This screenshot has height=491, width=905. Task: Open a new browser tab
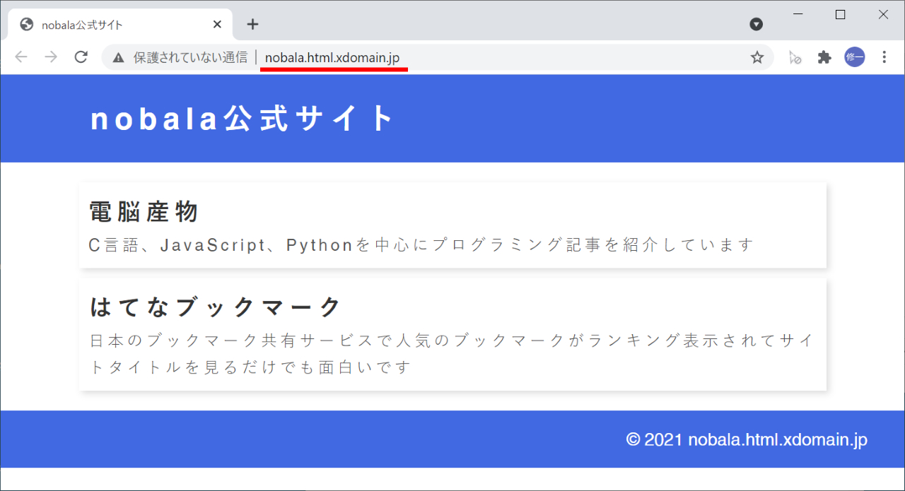252,25
